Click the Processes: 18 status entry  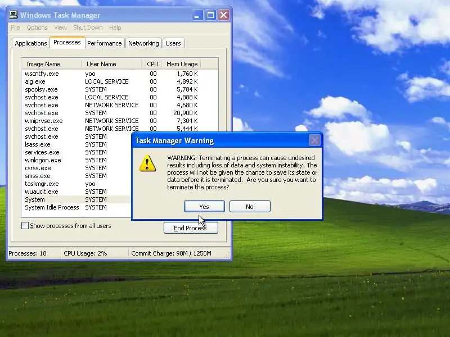28,253
